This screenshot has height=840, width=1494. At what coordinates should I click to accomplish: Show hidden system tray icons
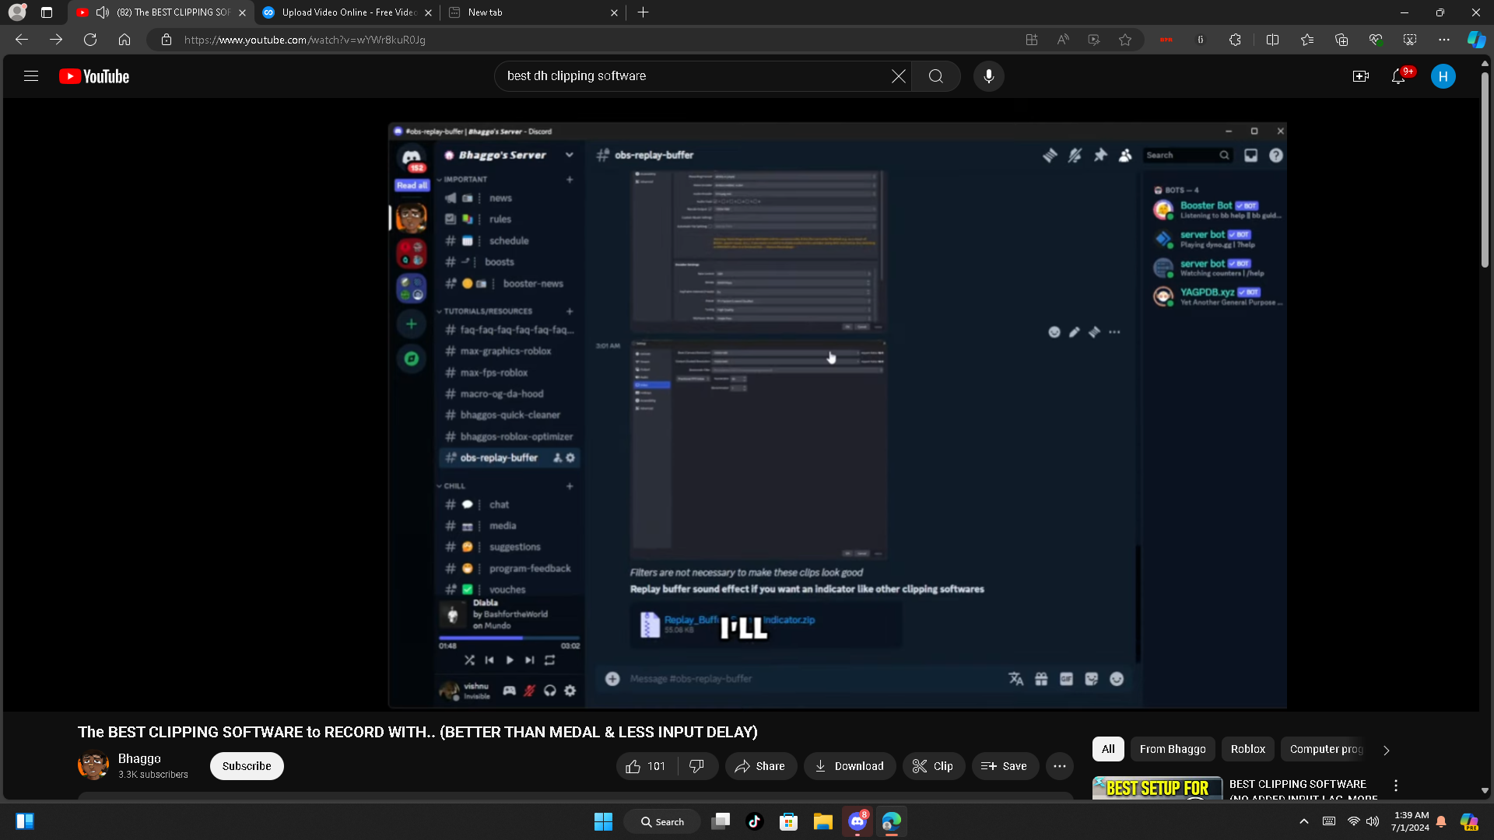click(x=1304, y=821)
